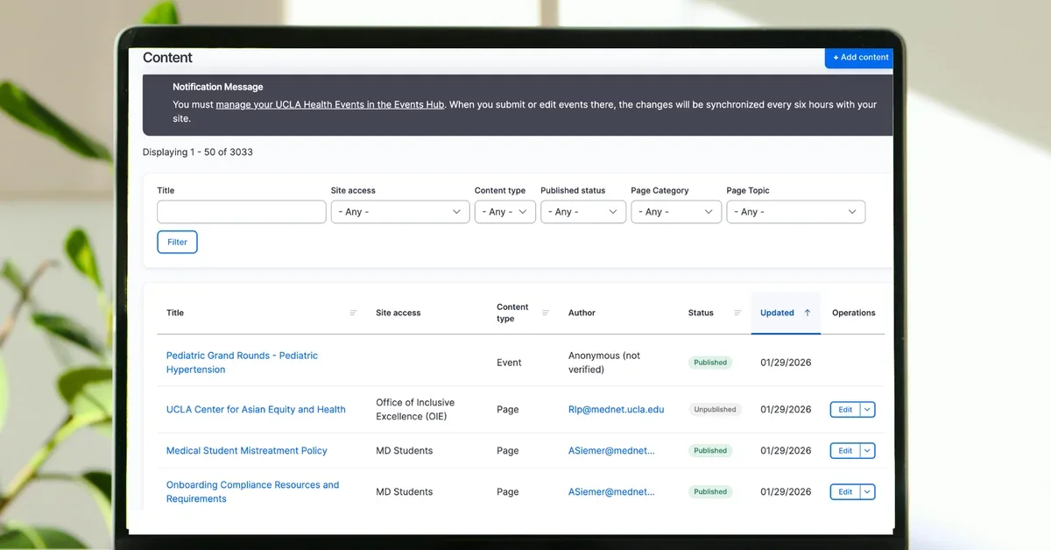Click the Add content button
This screenshot has width=1051, height=550.
point(860,58)
